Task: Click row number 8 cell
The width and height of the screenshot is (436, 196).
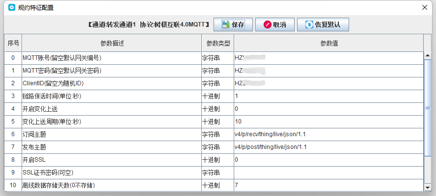Action: point(13,160)
